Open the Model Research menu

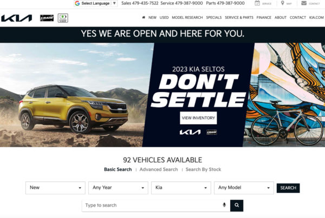coord(187,18)
